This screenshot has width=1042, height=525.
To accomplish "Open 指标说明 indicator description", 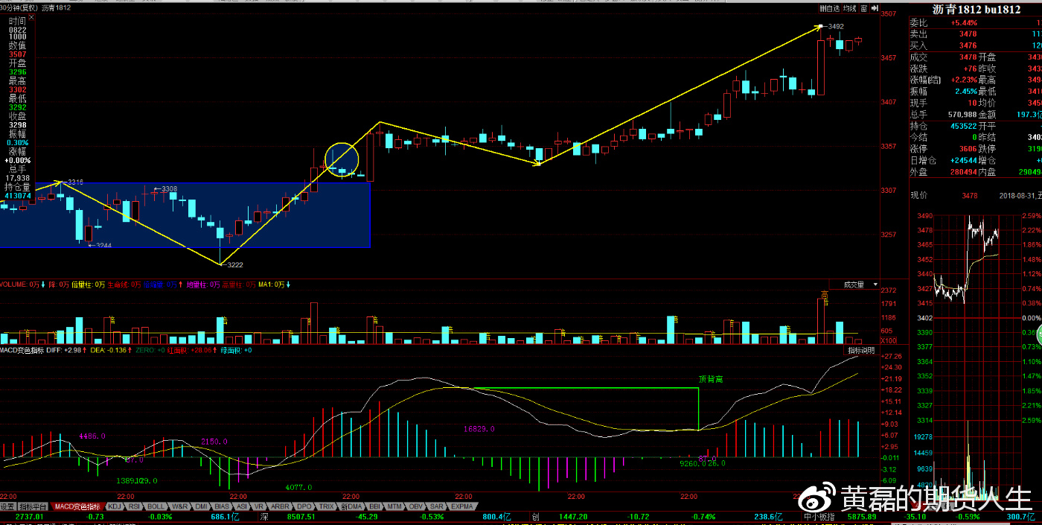I will 862,350.
